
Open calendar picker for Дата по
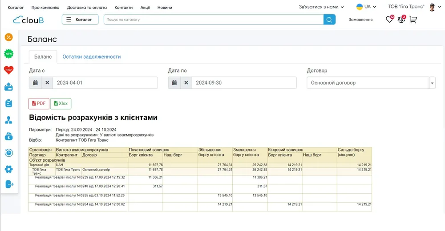174,83
